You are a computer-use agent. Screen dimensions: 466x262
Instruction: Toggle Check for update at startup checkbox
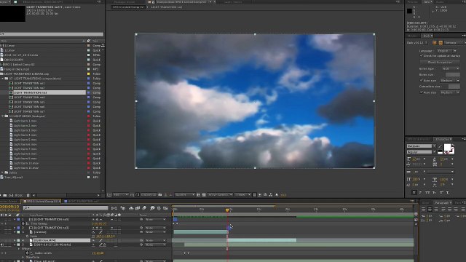(x=422, y=55)
